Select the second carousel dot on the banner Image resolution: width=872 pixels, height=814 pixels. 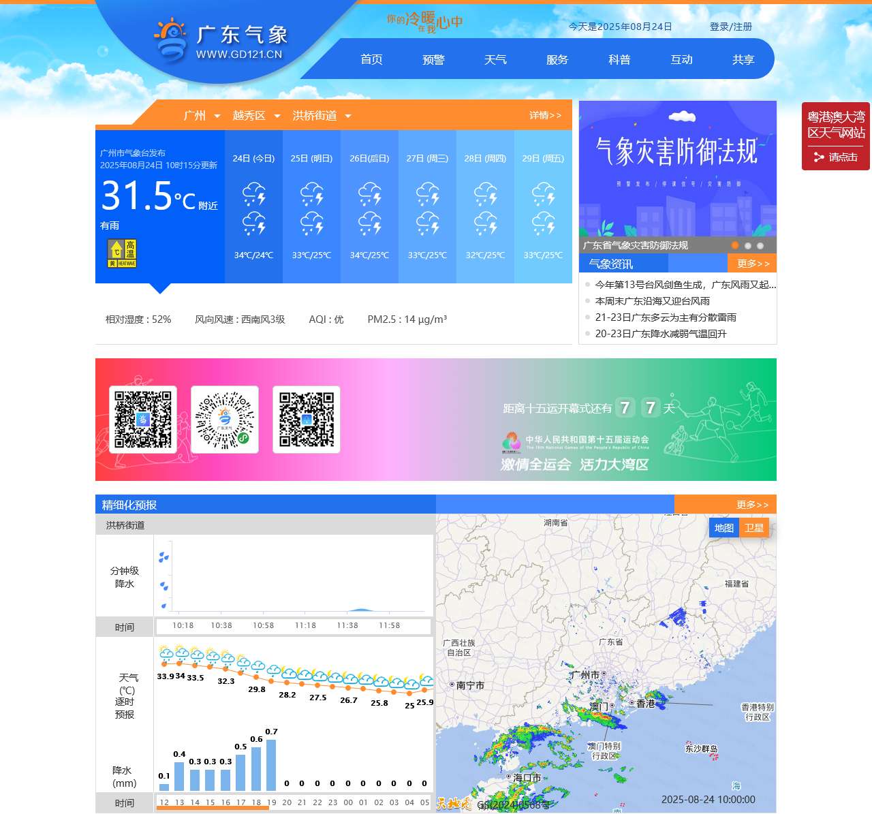point(747,245)
